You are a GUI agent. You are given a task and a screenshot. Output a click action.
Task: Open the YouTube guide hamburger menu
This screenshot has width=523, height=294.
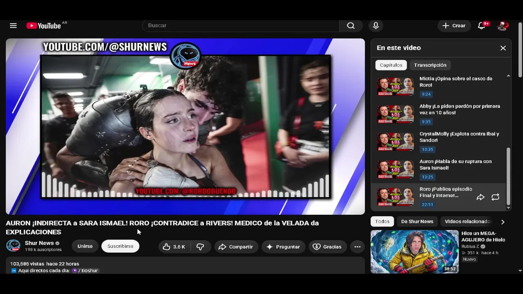pos(13,26)
